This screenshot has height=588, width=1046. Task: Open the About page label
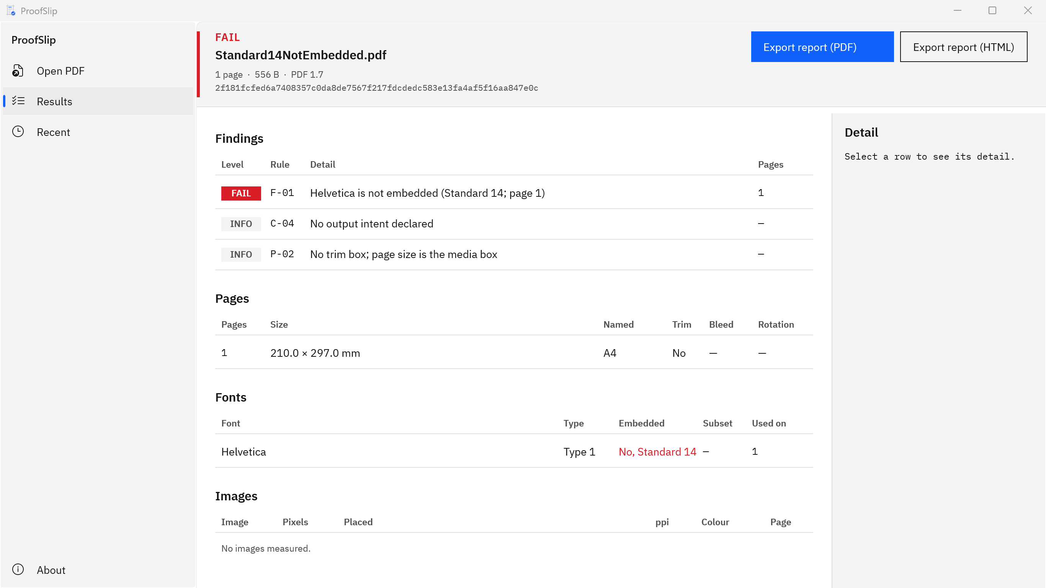51,570
